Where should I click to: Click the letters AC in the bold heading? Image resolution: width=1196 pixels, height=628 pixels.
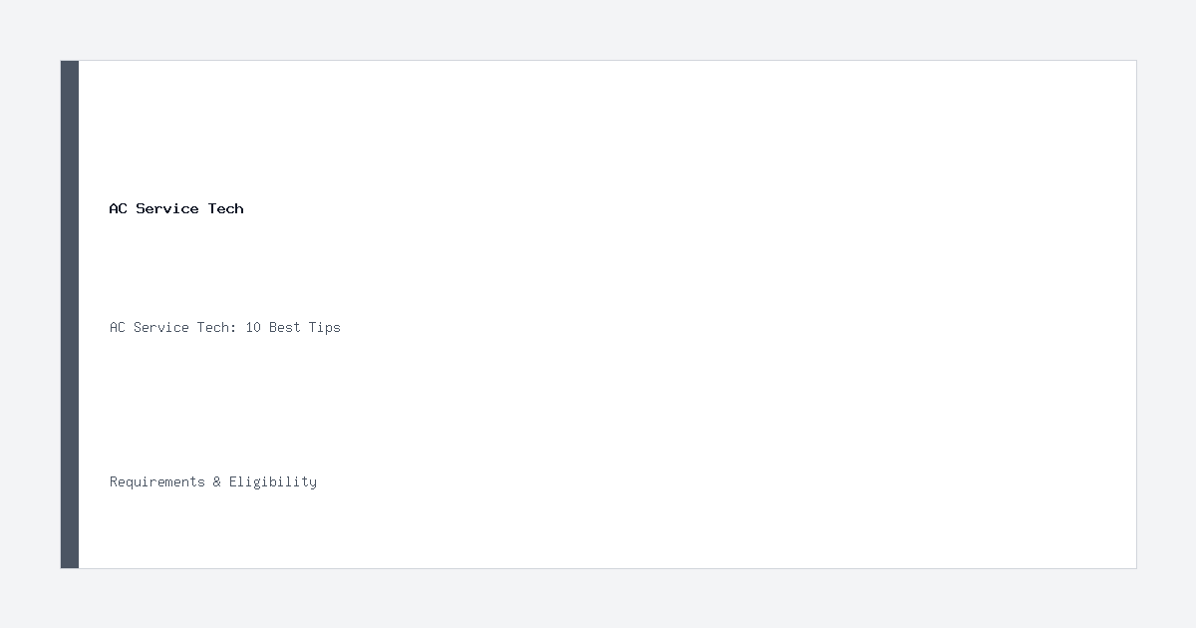coord(119,208)
